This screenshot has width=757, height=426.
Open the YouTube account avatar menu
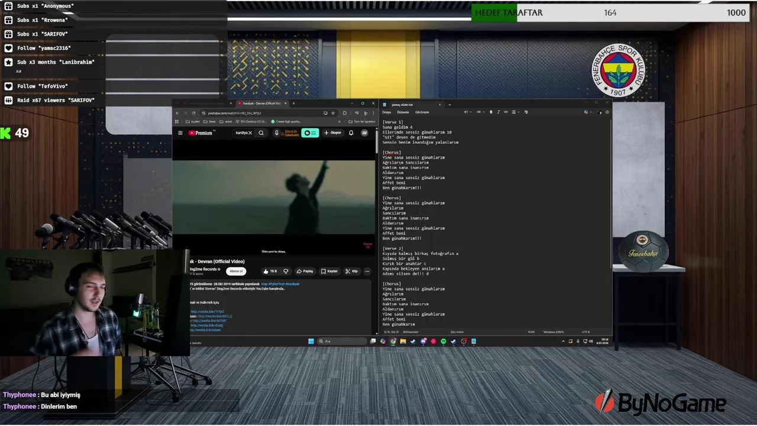364,133
